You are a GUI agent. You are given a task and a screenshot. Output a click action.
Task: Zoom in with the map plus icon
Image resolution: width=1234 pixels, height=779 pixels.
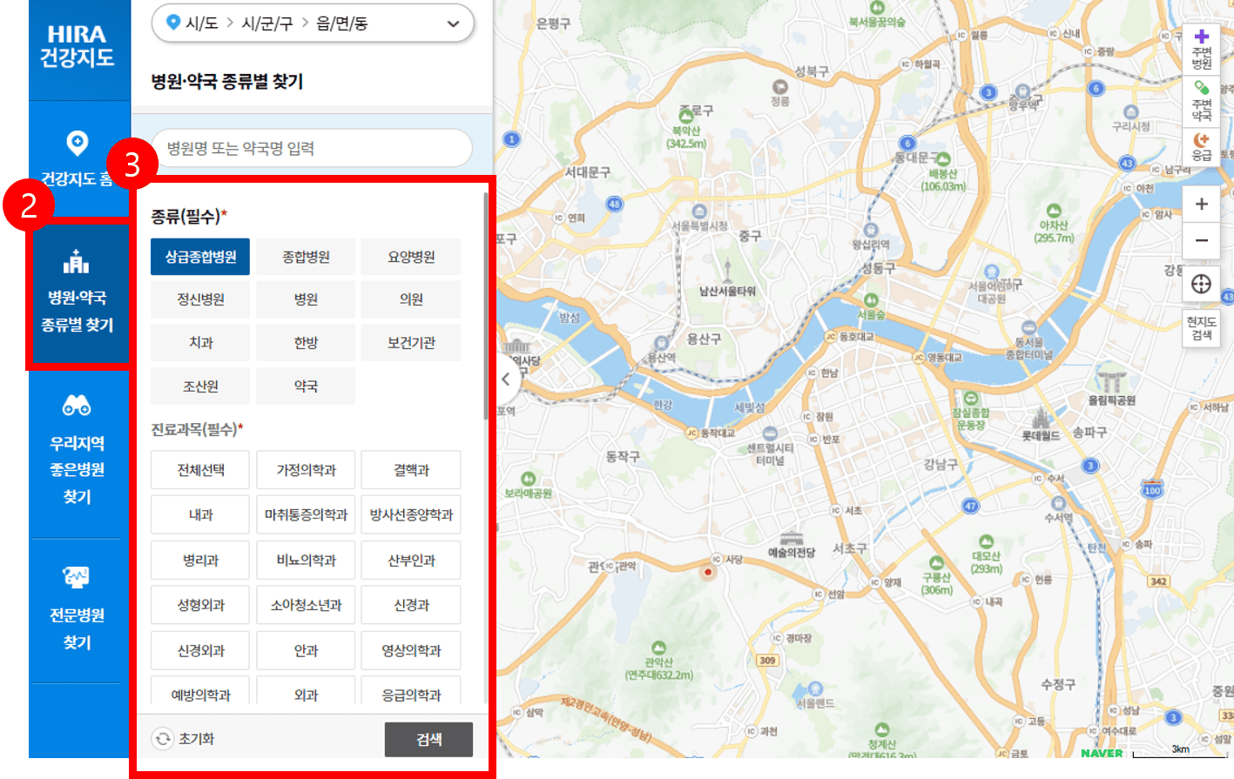1201,203
